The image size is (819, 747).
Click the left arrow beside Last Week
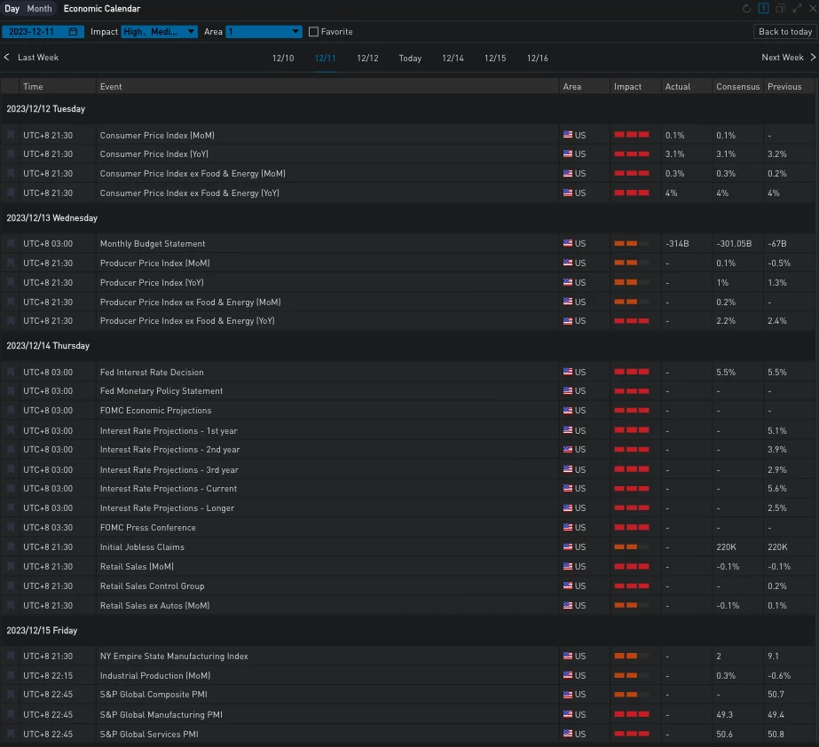pyautogui.click(x=7, y=58)
